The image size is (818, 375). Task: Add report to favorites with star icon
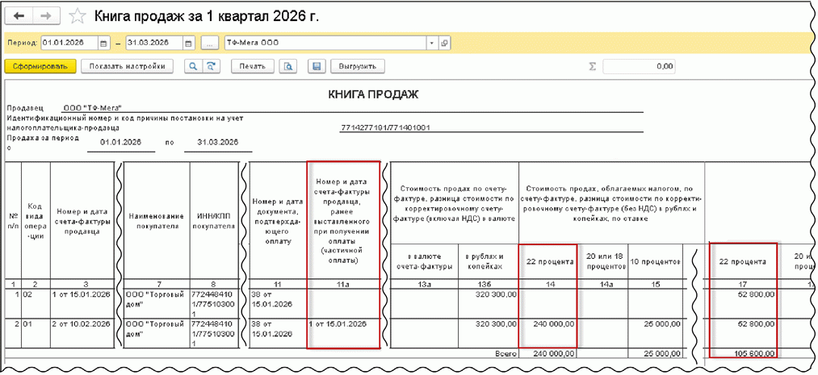[78, 16]
